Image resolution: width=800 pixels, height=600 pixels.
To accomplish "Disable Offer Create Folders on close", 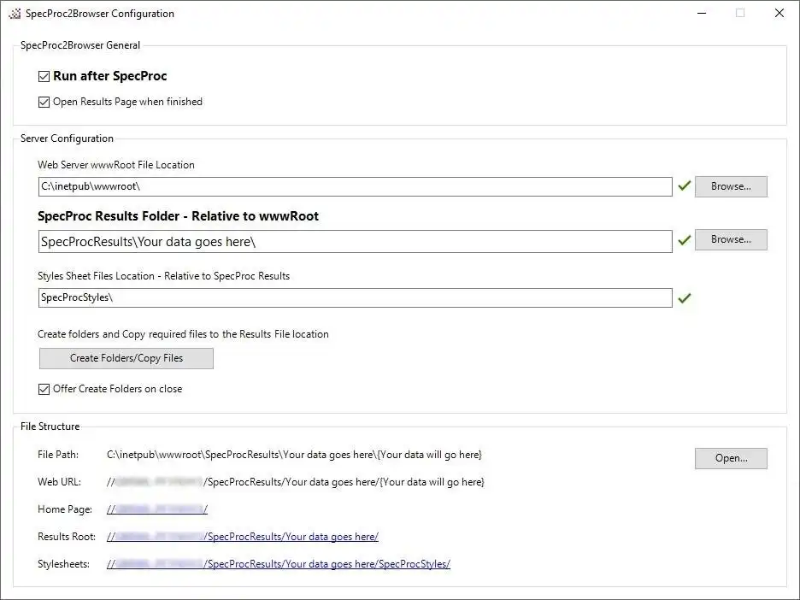I will coord(44,389).
